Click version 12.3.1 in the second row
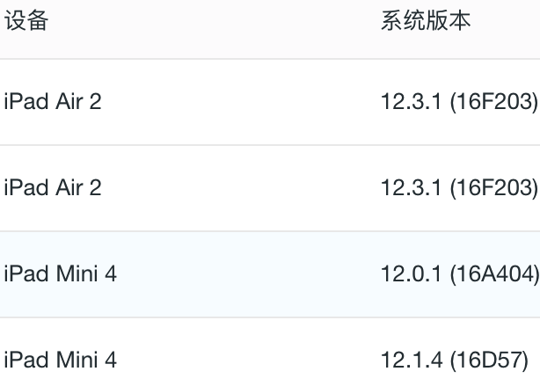Viewport: 540px width, 386px height. (411, 187)
